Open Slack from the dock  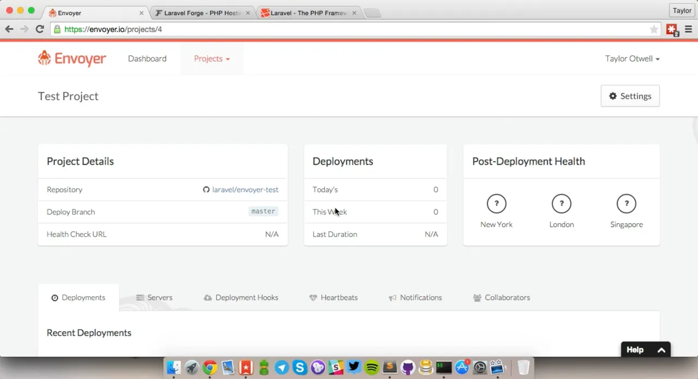click(335, 368)
